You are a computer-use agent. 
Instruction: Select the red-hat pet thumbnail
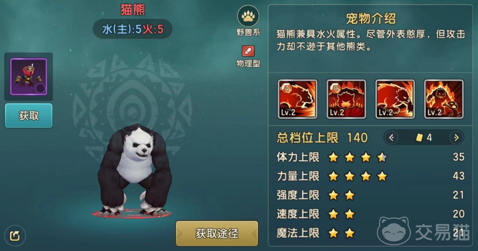click(x=29, y=77)
